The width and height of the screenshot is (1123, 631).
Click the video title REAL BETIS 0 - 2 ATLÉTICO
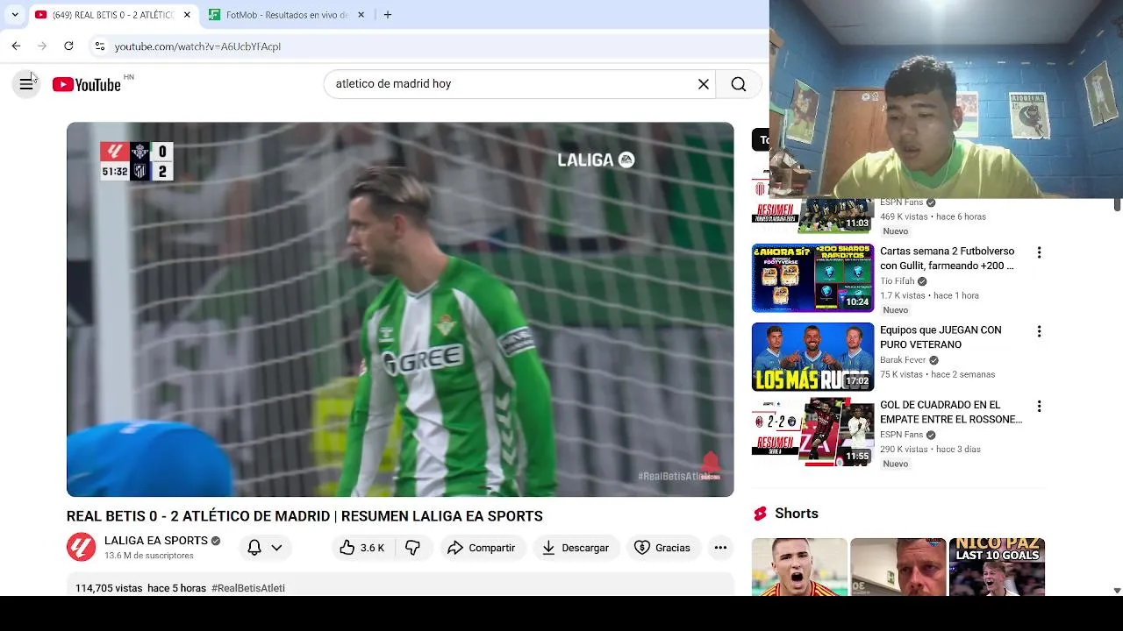click(x=304, y=516)
